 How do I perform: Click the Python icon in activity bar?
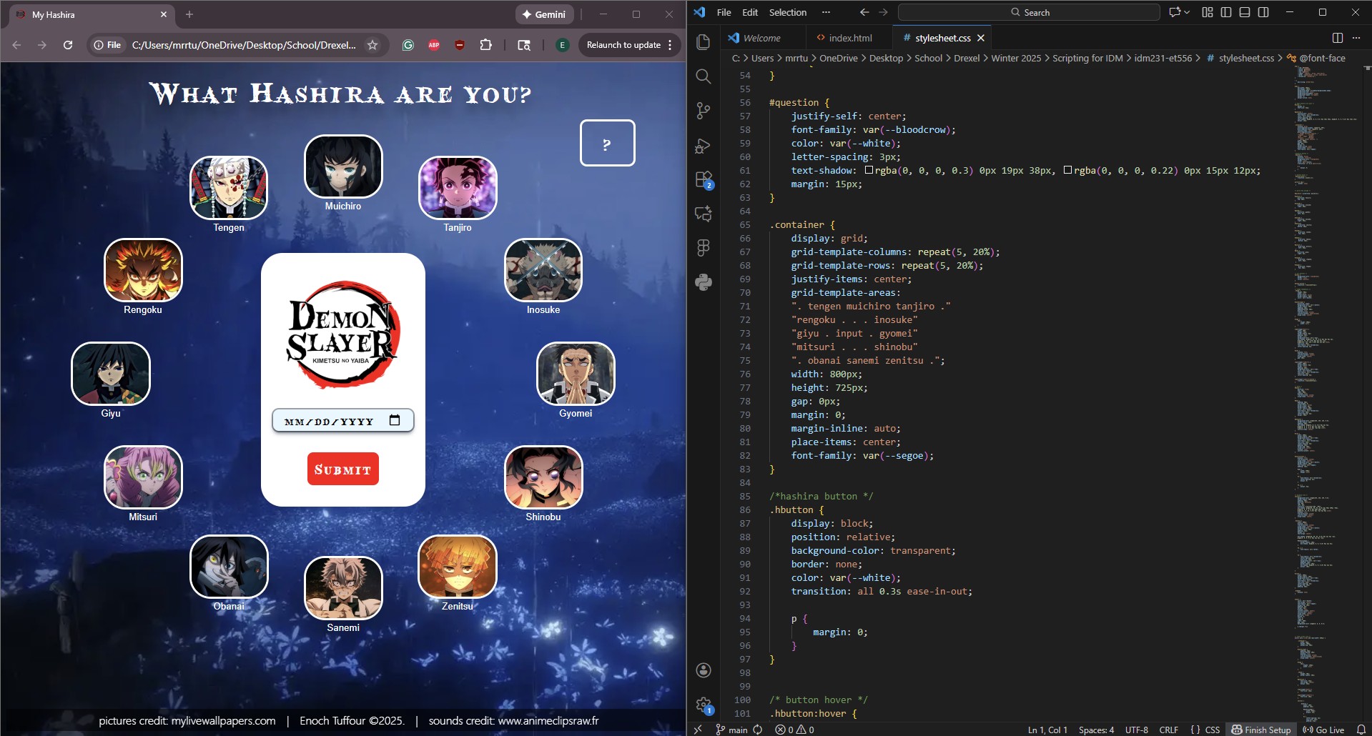[704, 282]
